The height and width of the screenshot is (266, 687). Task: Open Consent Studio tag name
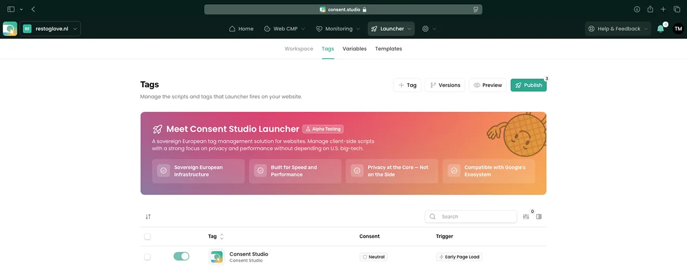coord(249,254)
